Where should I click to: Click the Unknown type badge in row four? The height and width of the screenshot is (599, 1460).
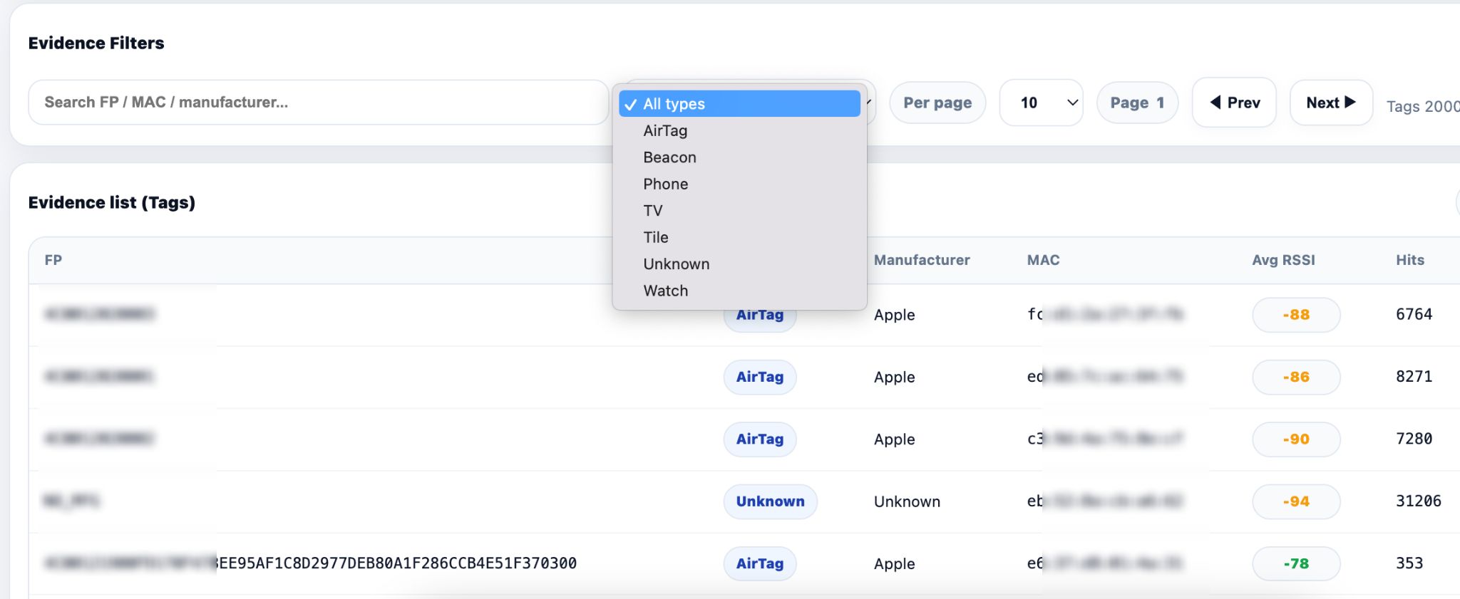point(770,501)
